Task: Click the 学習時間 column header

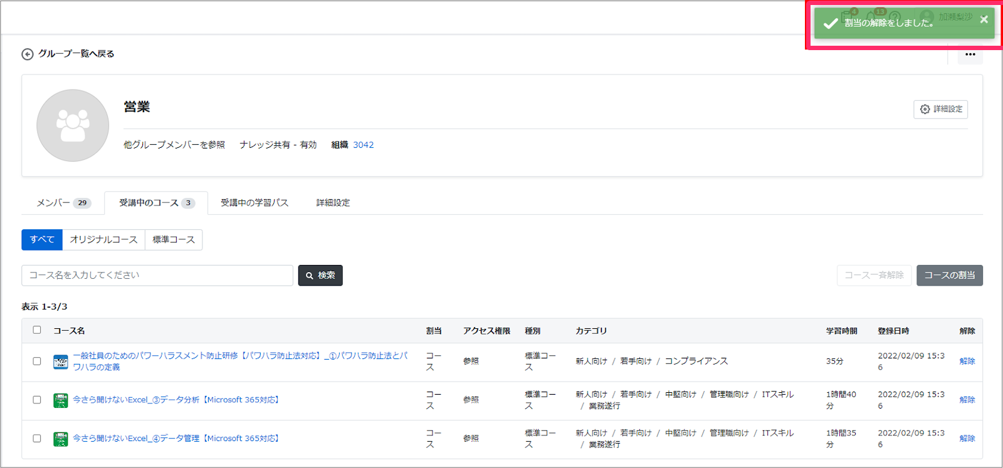Action: click(x=842, y=331)
